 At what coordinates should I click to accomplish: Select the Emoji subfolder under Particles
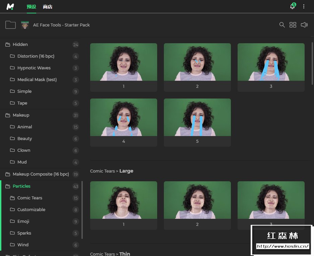pos(23,221)
